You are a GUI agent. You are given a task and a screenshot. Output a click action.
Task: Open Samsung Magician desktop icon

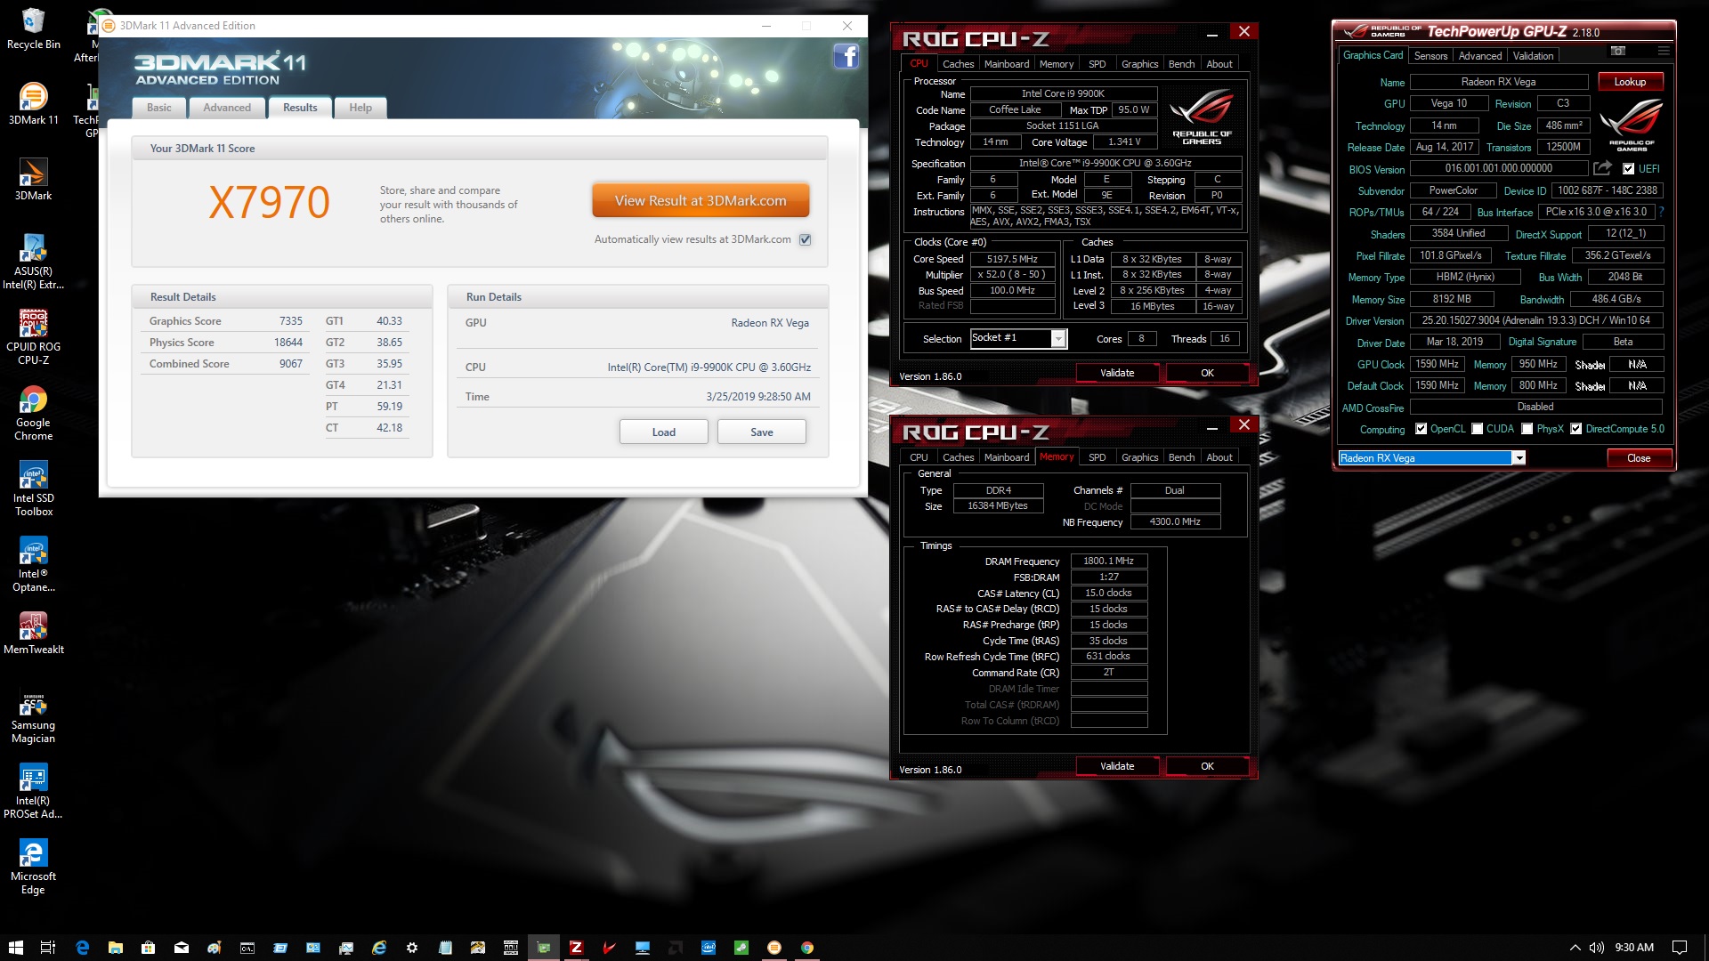point(33,717)
